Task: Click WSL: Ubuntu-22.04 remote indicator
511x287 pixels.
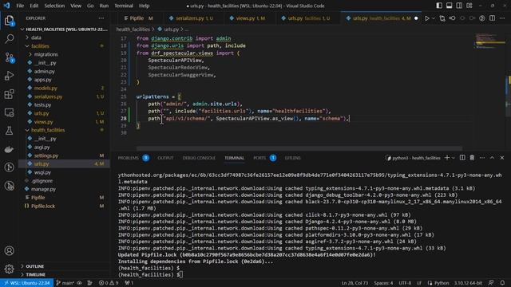Action: [x=26, y=283]
